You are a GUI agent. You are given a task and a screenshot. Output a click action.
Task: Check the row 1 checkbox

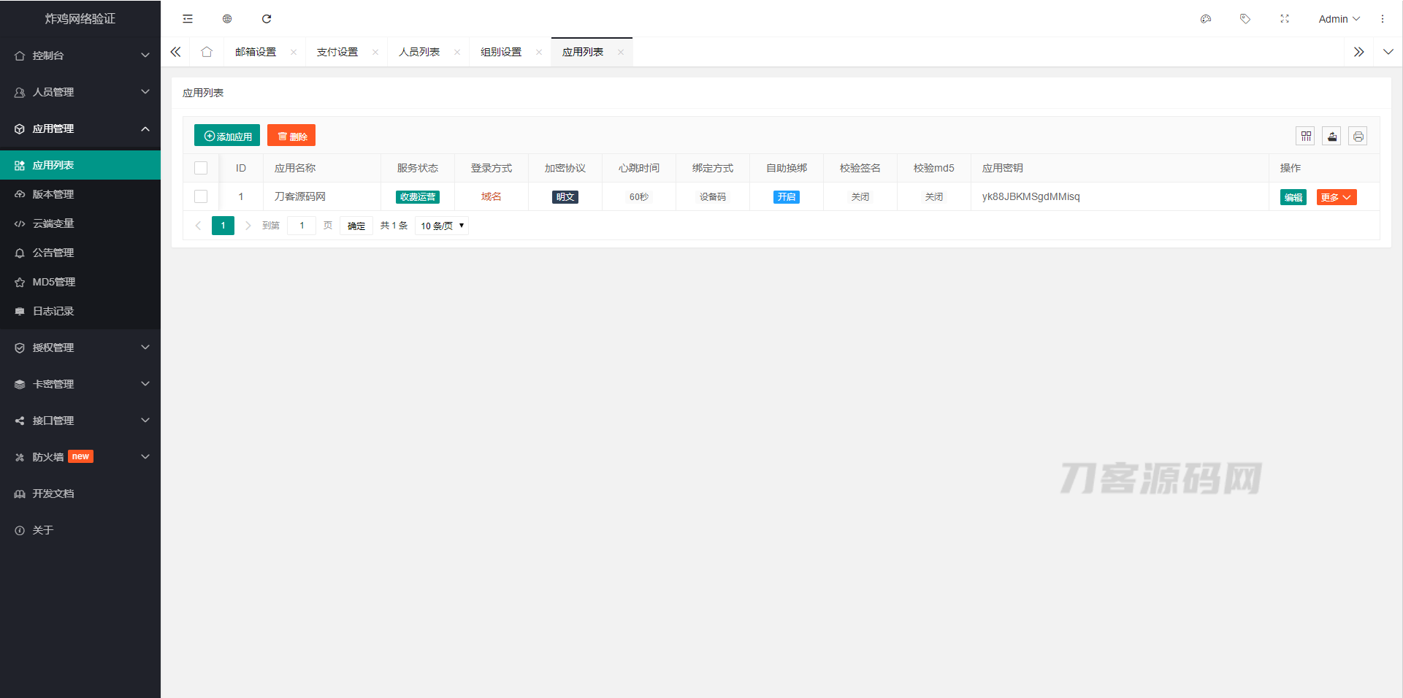[201, 196]
